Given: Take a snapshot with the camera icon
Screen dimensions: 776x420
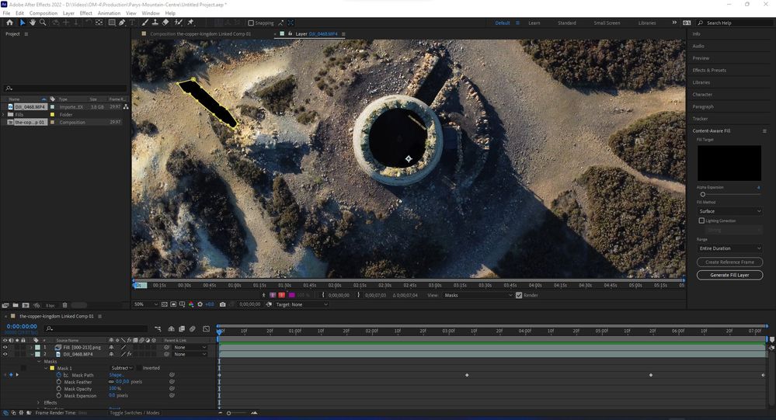Looking at the screenshot, I should coord(222,304).
